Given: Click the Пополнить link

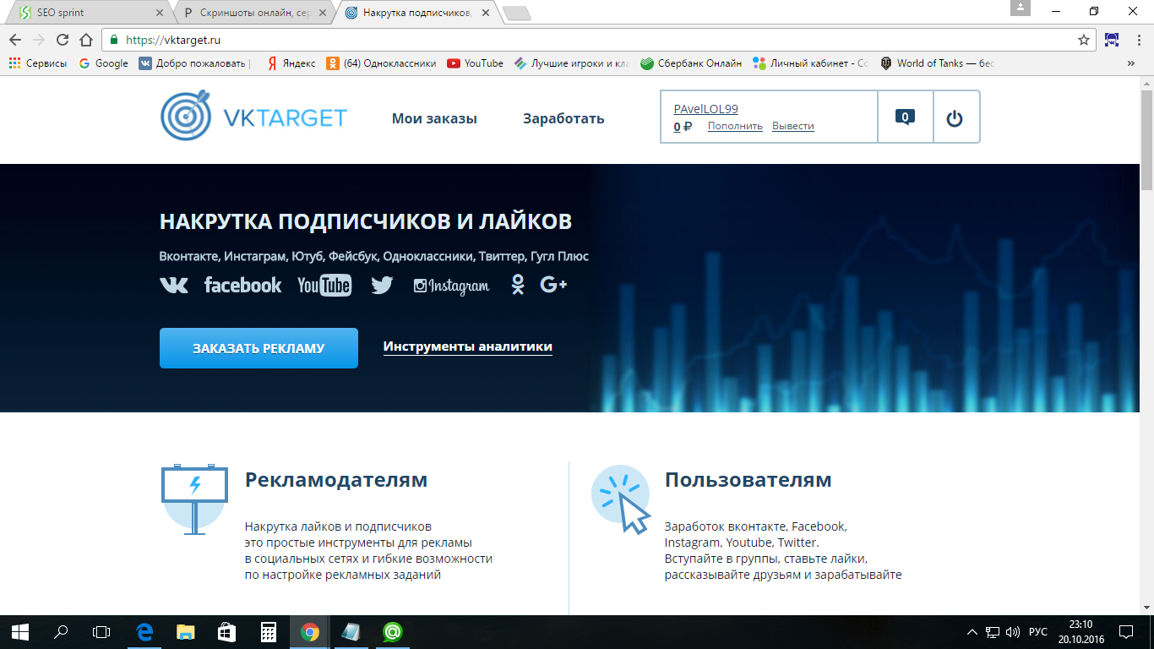Looking at the screenshot, I should point(735,126).
